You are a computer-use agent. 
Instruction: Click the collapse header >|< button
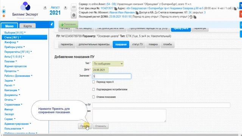pos(74,7)
